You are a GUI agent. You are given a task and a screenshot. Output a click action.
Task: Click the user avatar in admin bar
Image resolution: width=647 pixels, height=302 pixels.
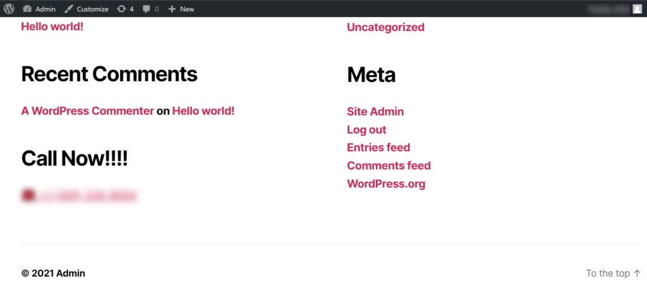point(637,9)
